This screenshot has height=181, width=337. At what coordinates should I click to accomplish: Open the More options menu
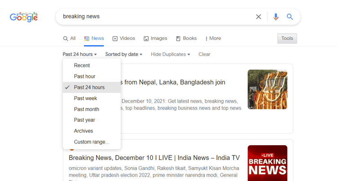pos(213,39)
